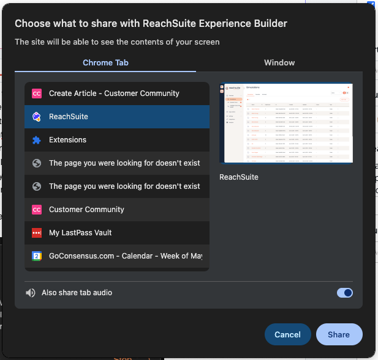
Task: Click the Google Calendar icon for GoConsensus
Action: pos(37,256)
